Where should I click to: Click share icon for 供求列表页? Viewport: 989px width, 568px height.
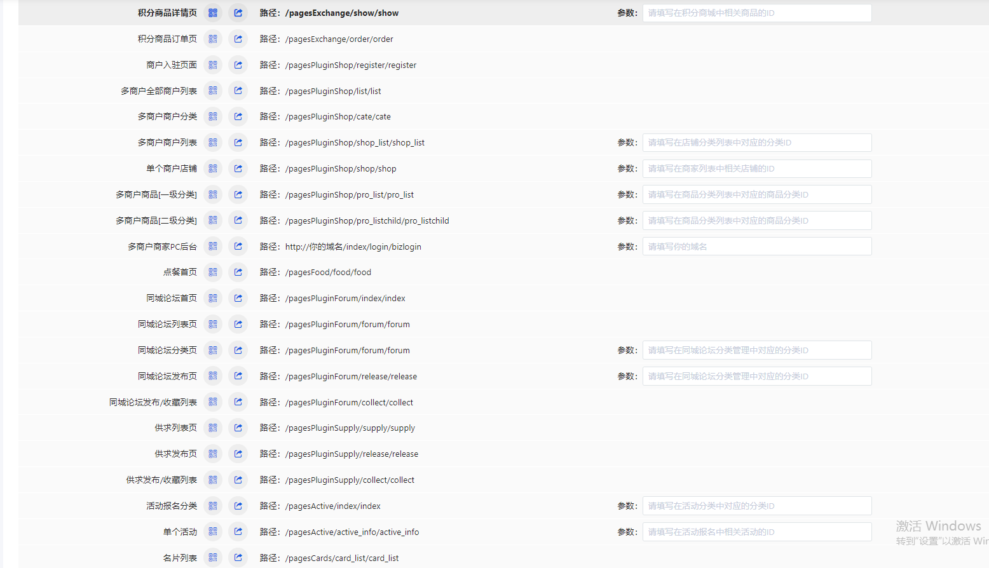pos(238,428)
